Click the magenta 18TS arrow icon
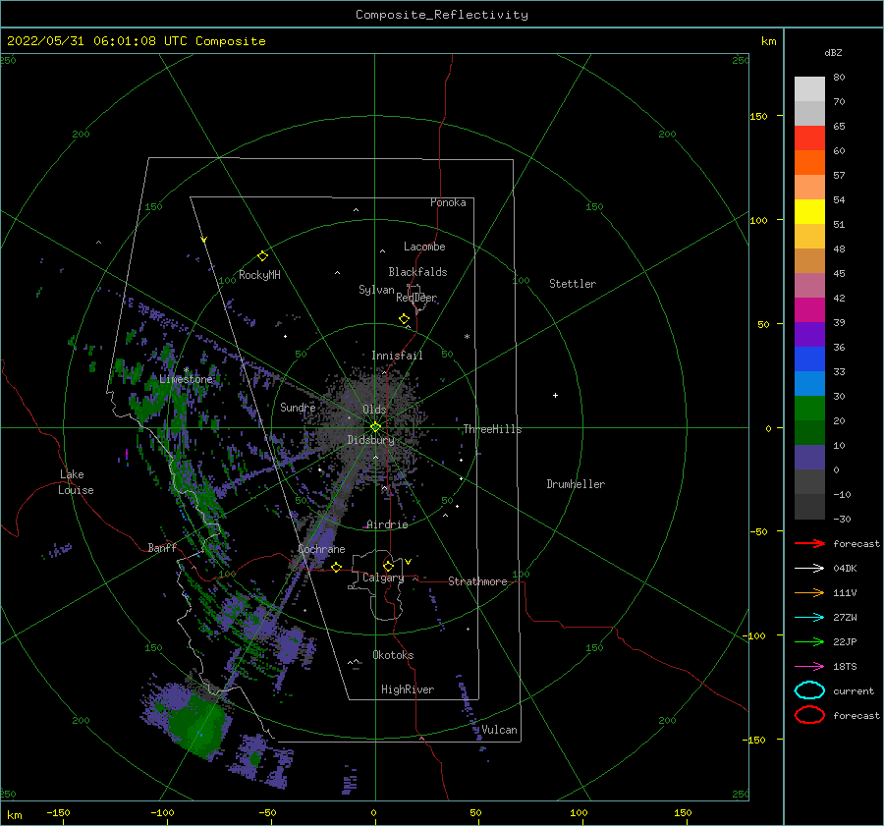The height and width of the screenshot is (826, 884). coord(809,667)
